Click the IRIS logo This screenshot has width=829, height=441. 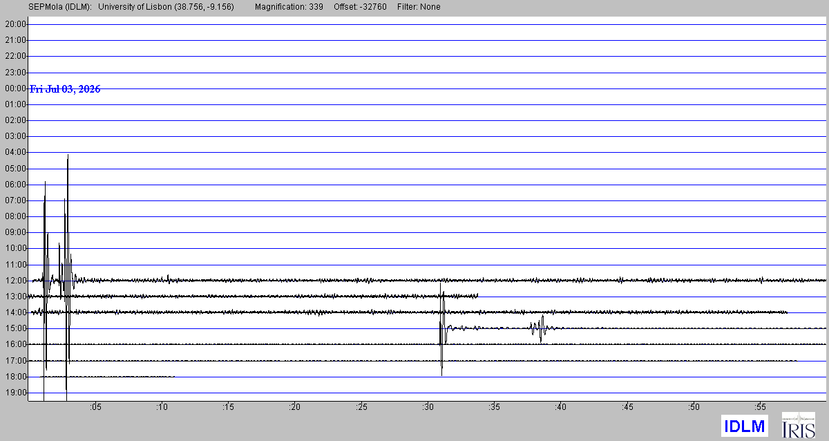pyautogui.click(x=798, y=425)
